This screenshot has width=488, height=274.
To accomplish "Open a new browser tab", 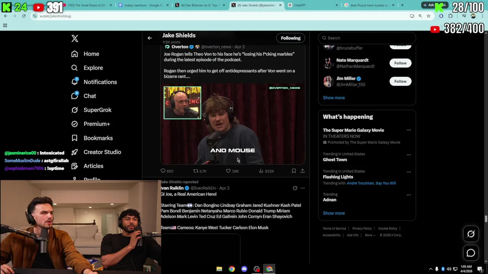I will [x=402, y=5].
